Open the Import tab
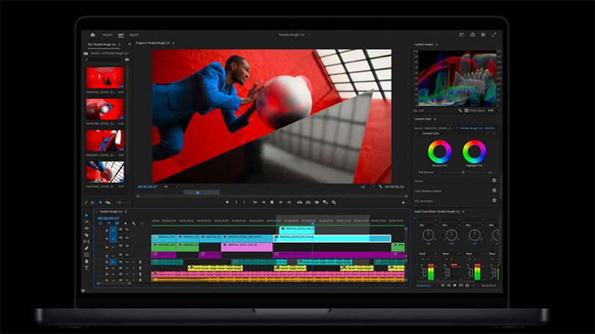Image resolution: width=595 pixels, height=334 pixels. (107, 35)
